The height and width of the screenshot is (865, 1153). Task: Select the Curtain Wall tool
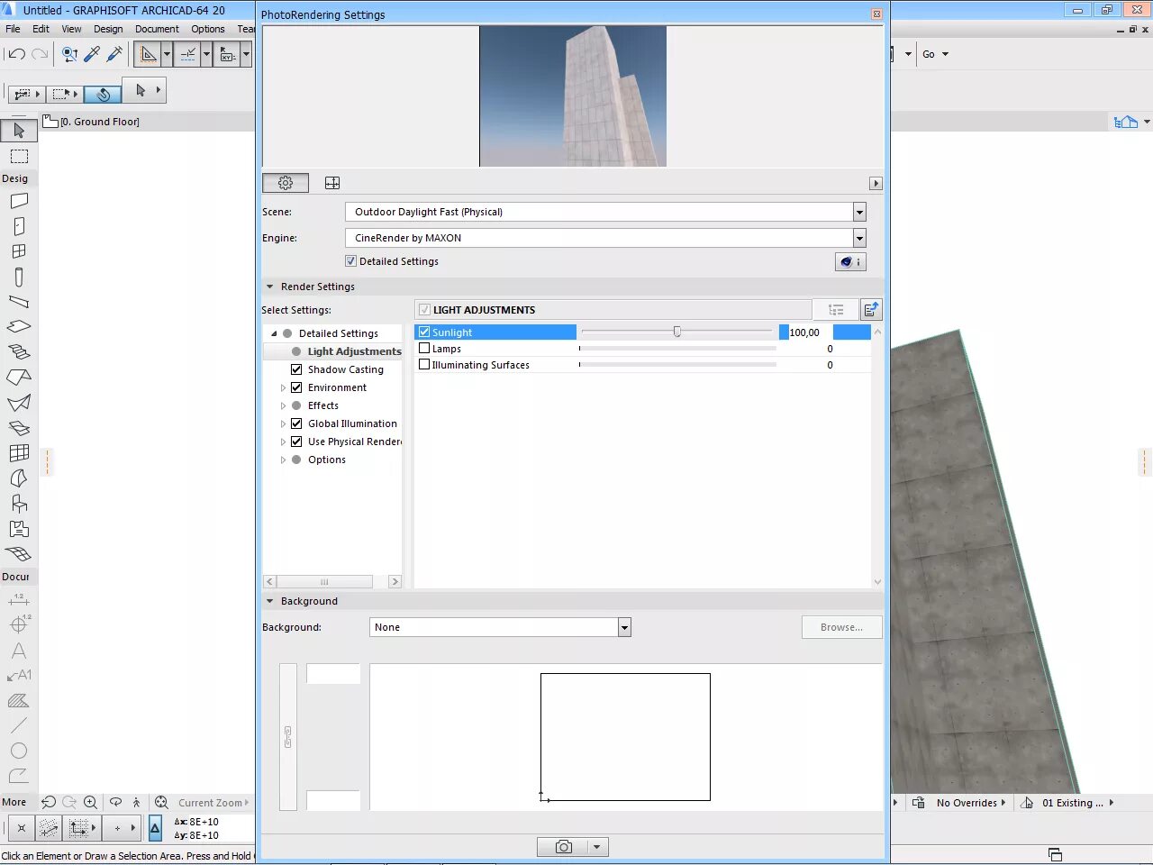click(19, 453)
